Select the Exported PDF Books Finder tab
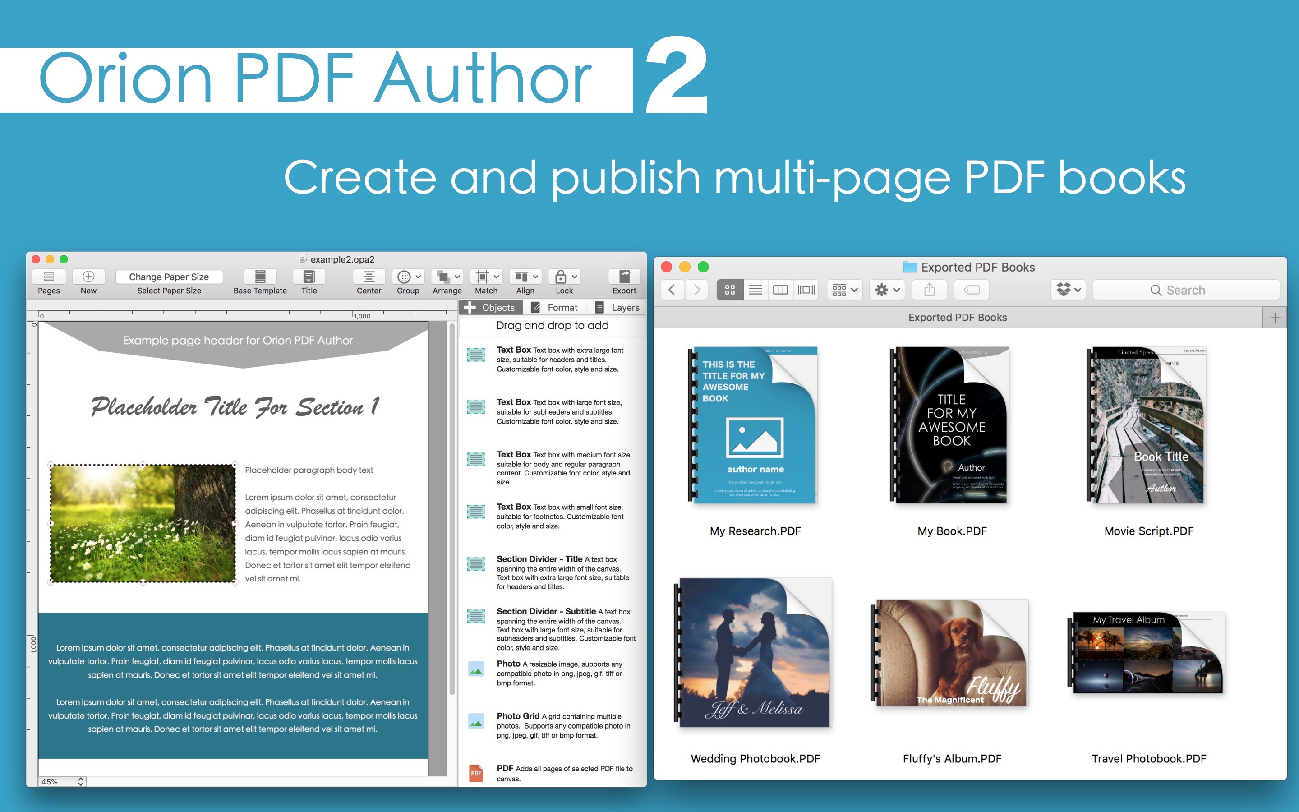Viewport: 1299px width, 812px height. (958, 318)
